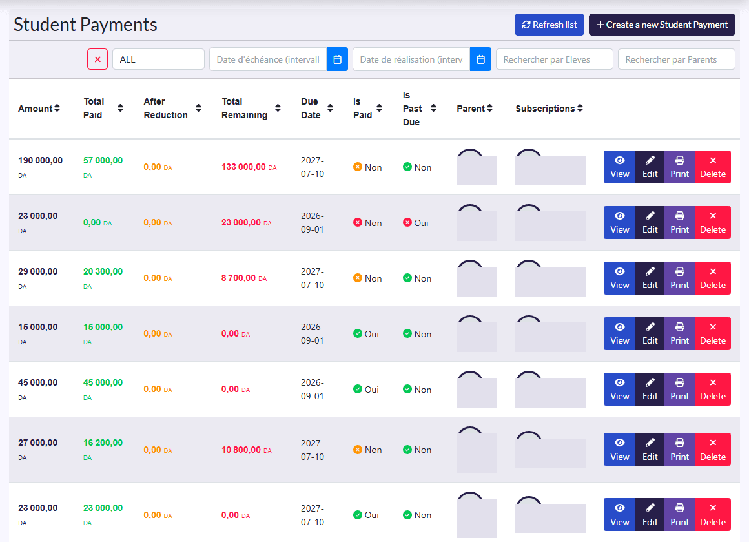This screenshot has height=542, width=749.
Task: Sort table by Is Past Due column
Action: click(420, 109)
